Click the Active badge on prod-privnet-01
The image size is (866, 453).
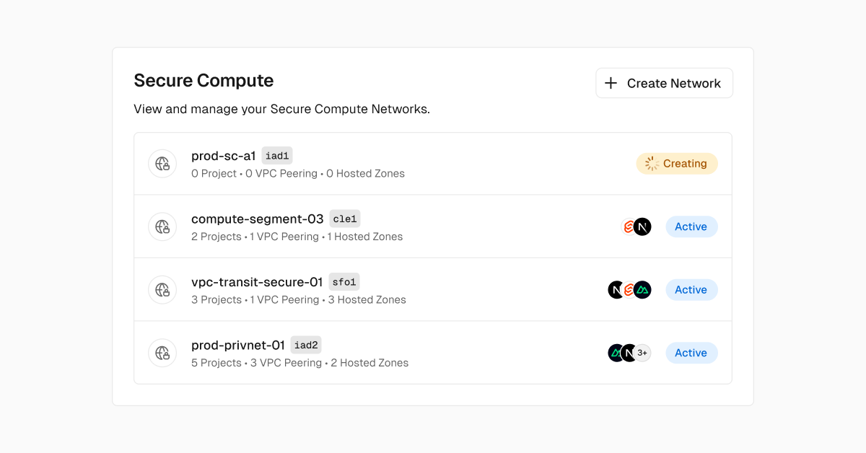point(691,353)
